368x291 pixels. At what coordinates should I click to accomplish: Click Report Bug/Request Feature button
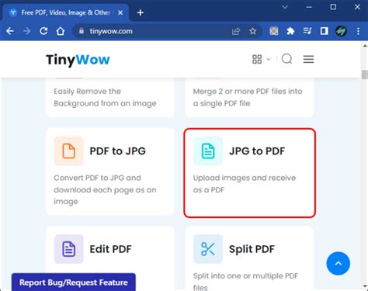[74, 282]
